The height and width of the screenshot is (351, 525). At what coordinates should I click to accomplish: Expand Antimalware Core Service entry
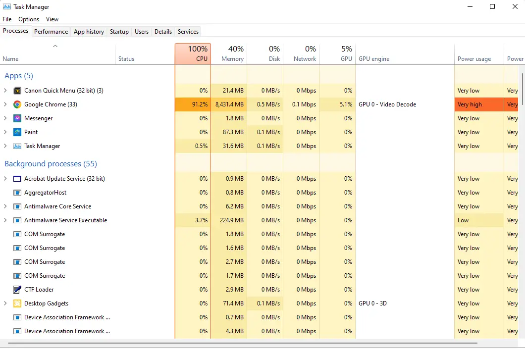pos(5,206)
